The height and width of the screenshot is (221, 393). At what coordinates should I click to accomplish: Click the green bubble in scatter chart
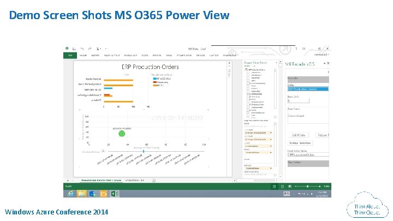point(122,134)
